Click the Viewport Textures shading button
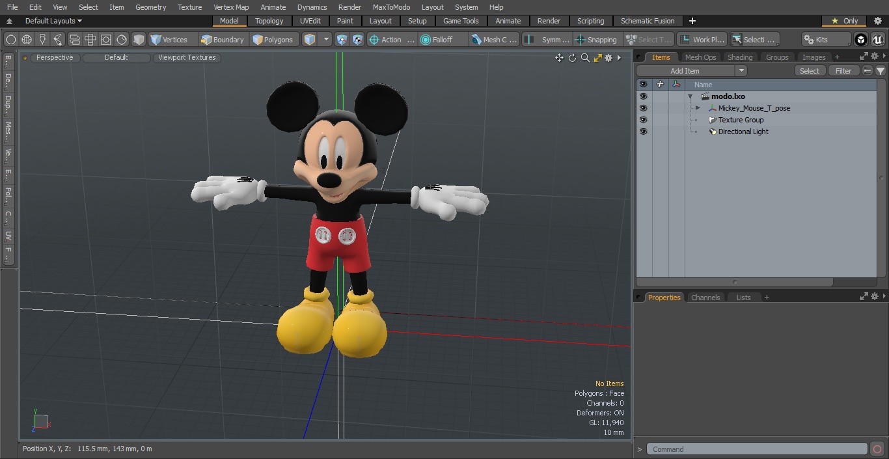The height and width of the screenshot is (459, 889). pos(187,57)
